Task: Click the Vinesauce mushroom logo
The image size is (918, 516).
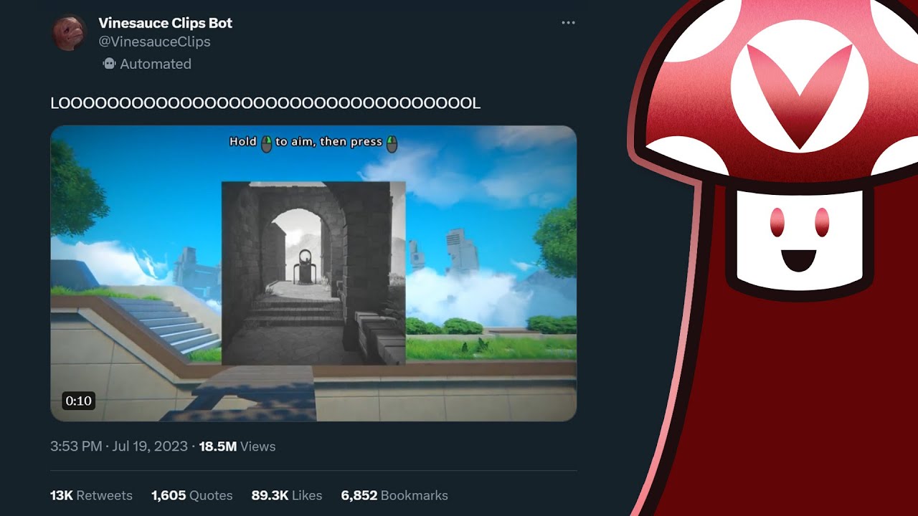Action: (776, 258)
